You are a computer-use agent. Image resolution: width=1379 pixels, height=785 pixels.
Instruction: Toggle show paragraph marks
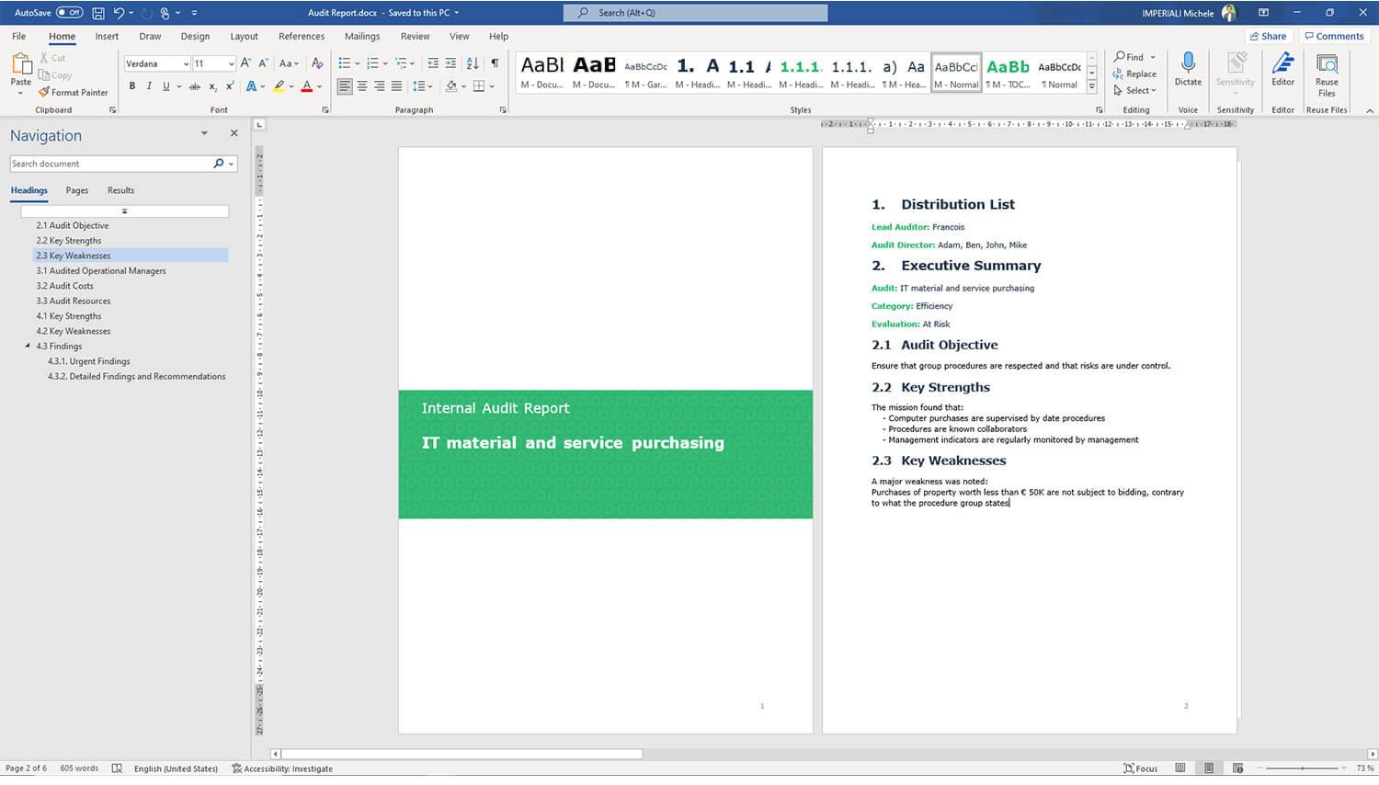point(495,63)
